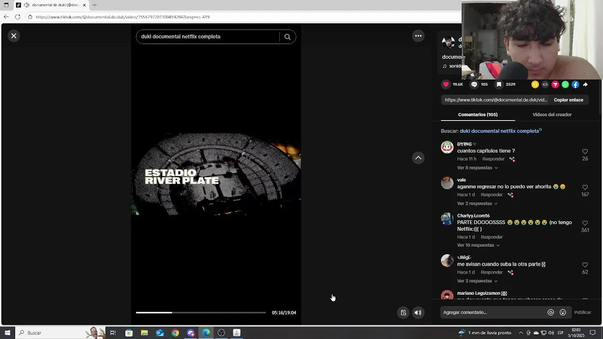603x339 pixels.
Task: Click Responder under 'me avisan cuando suba' comment
Action: point(492,273)
